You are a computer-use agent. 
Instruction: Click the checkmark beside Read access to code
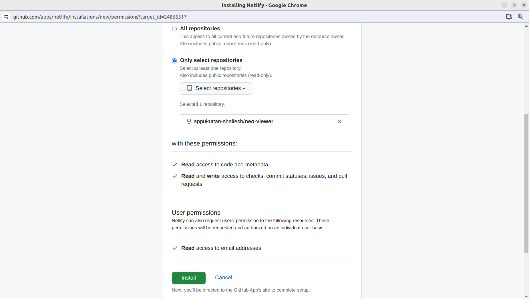(174, 165)
